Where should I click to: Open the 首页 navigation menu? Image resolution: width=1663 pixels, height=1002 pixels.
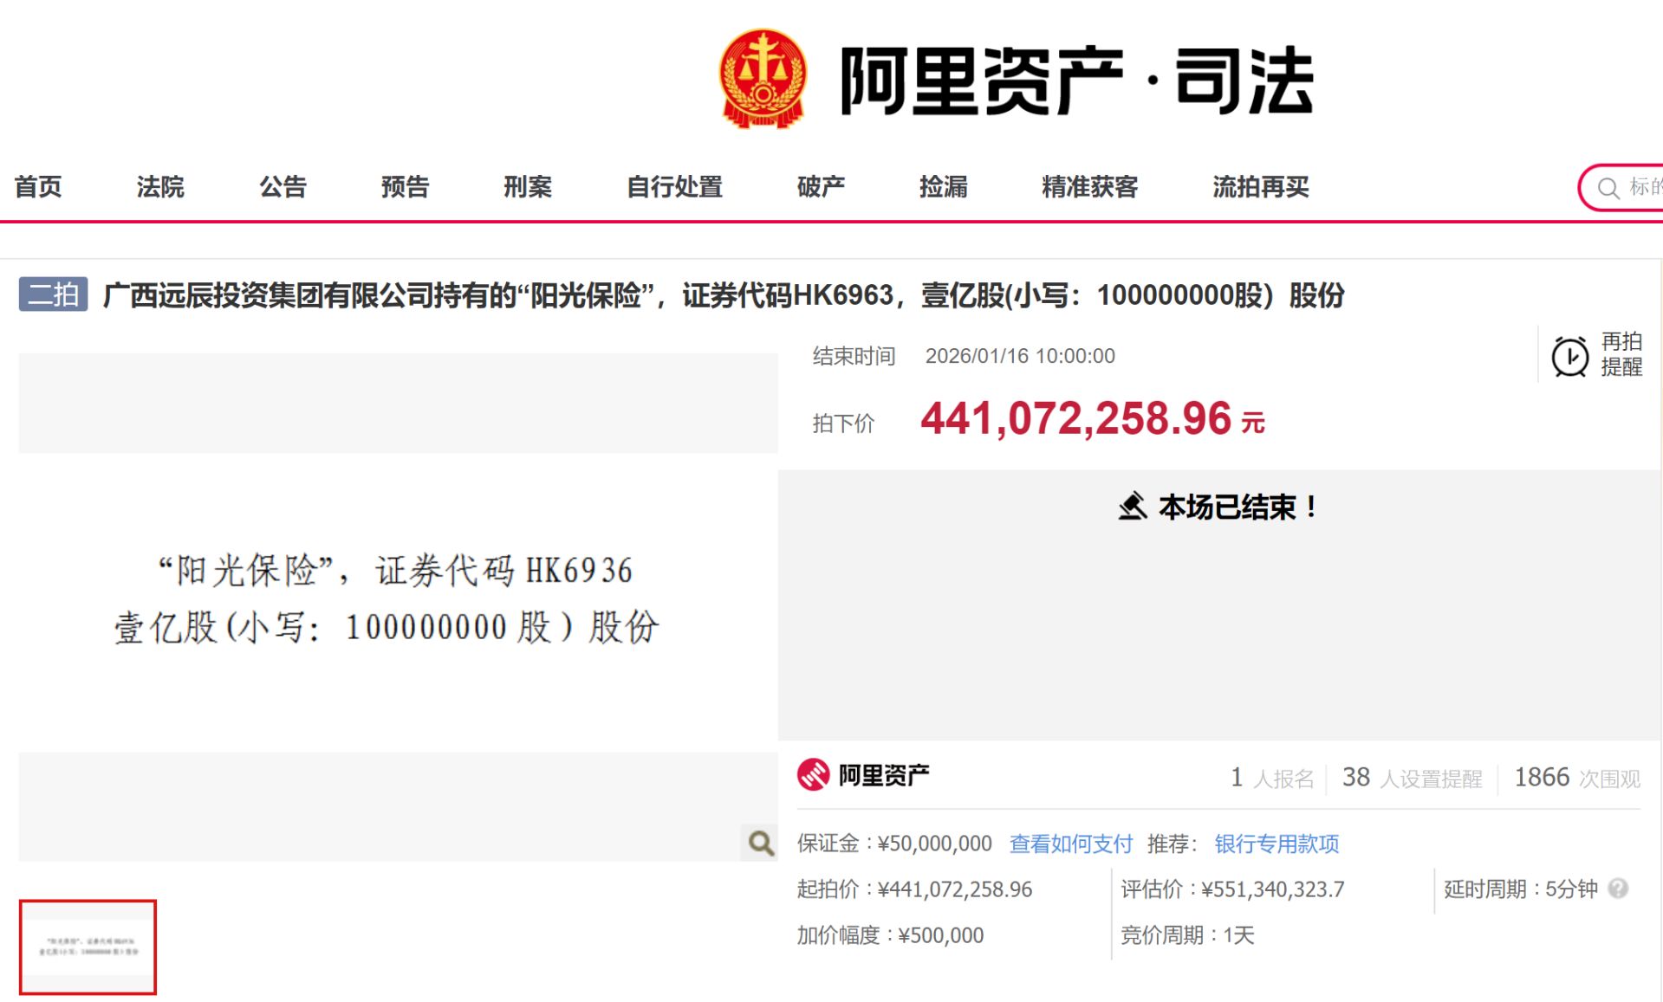coord(38,188)
